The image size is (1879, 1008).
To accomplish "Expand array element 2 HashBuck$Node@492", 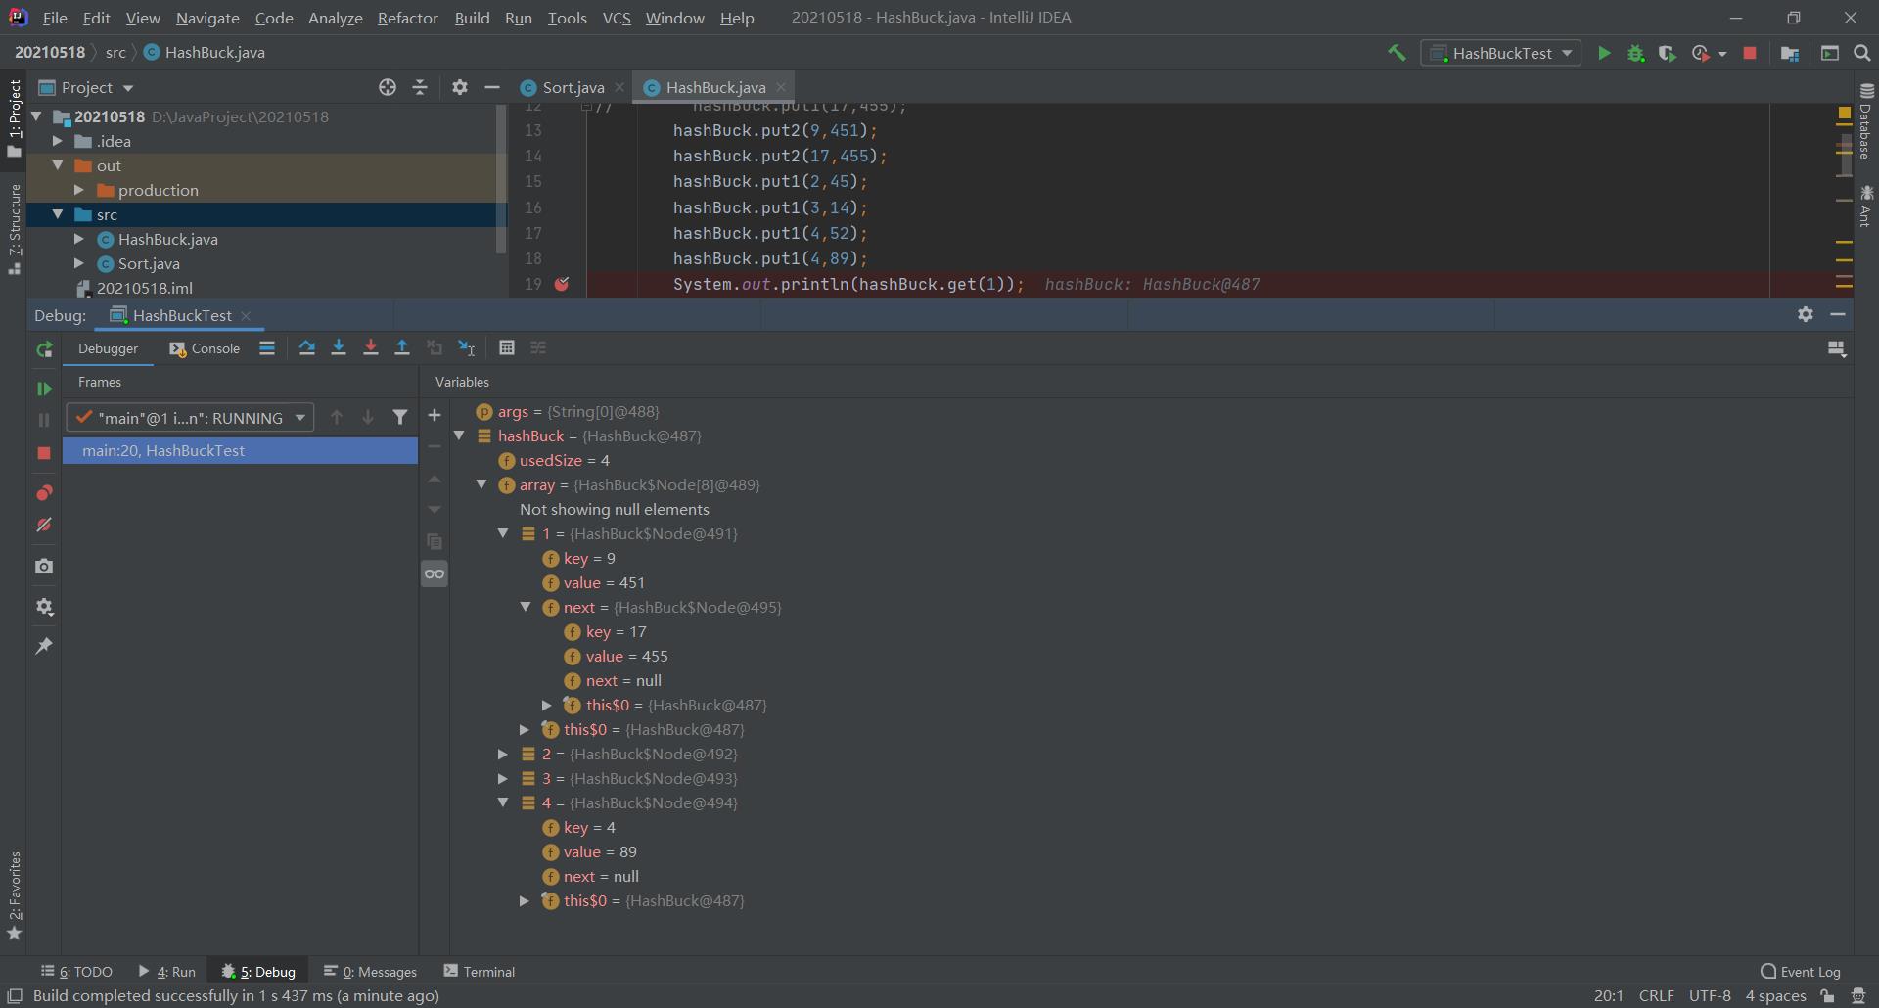I will tap(503, 754).
